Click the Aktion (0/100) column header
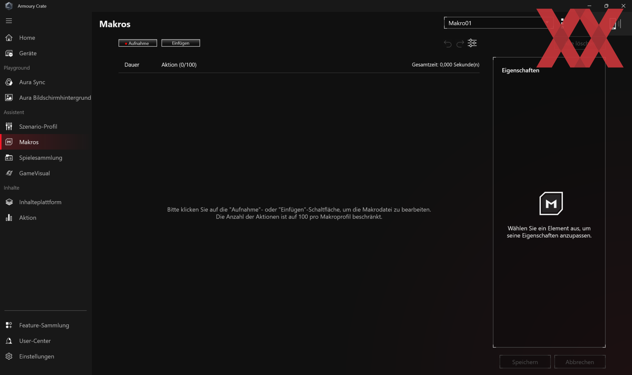The image size is (632, 375). [x=179, y=65]
